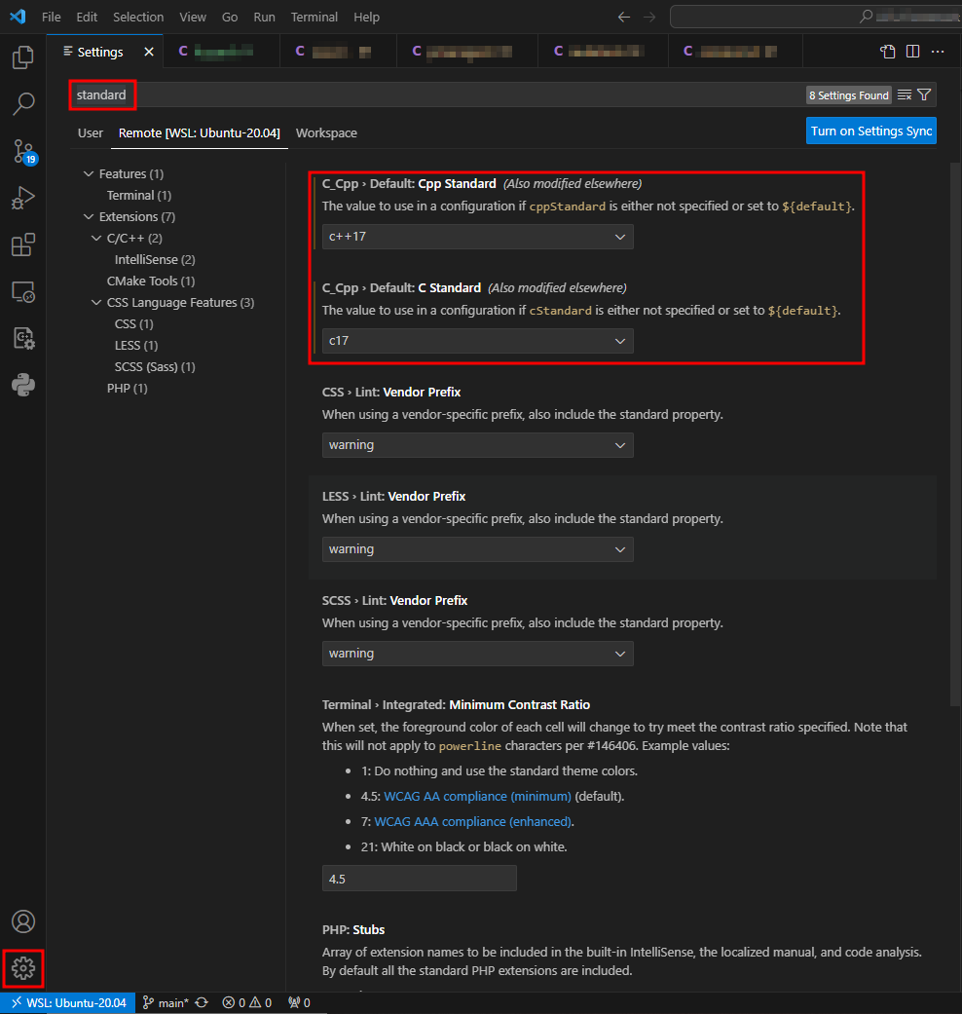Viewport: 962px width, 1014px height.
Task: Collapse the Features (1) tree group
Action: 90,174
